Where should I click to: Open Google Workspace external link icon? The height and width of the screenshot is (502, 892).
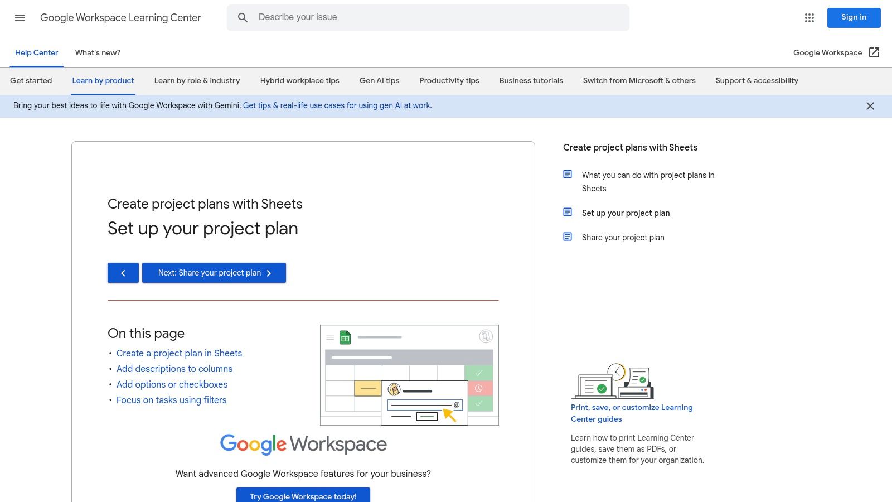pyautogui.click(x=874, y=52)
